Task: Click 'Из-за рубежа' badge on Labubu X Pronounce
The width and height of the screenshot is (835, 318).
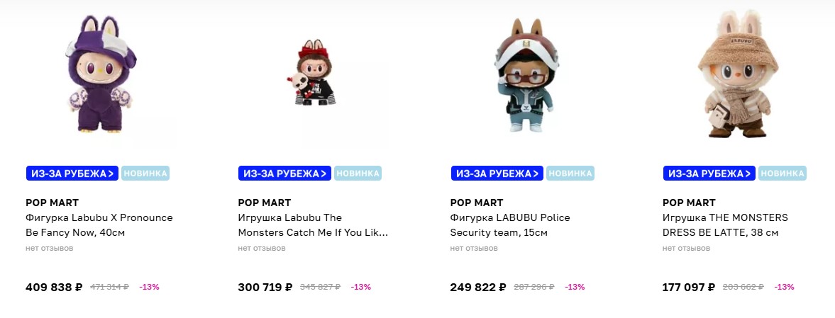Action: (x=72, y=174)
